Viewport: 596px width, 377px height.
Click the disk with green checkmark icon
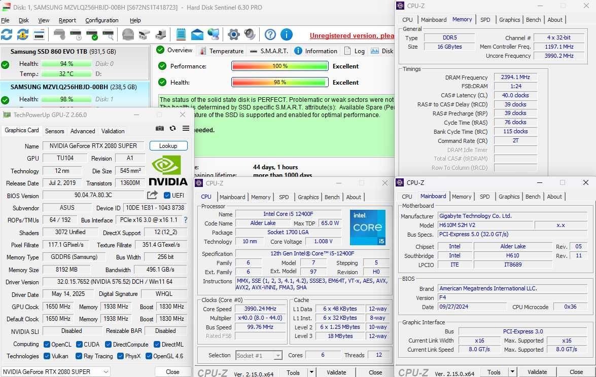[92, 34]
